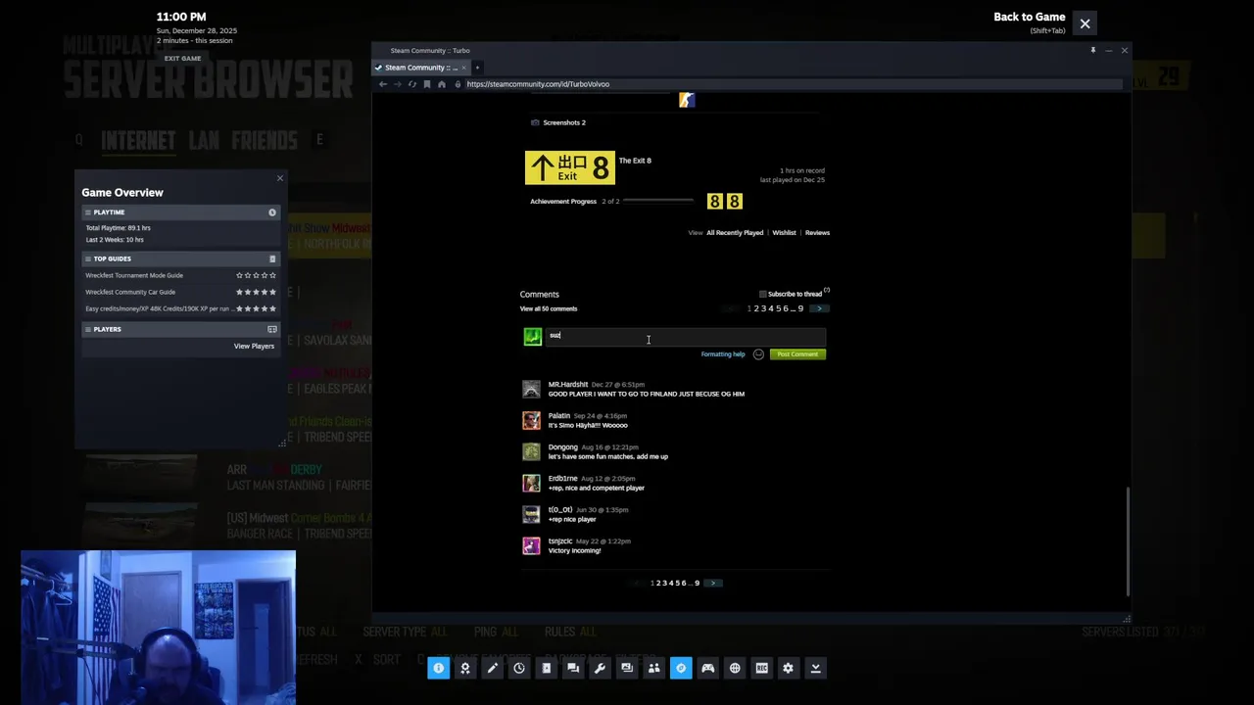The width and height of the screenshot is (1254, 705).
Task: Go to next comments page arrow at bottom
Action: pos(713,584)
